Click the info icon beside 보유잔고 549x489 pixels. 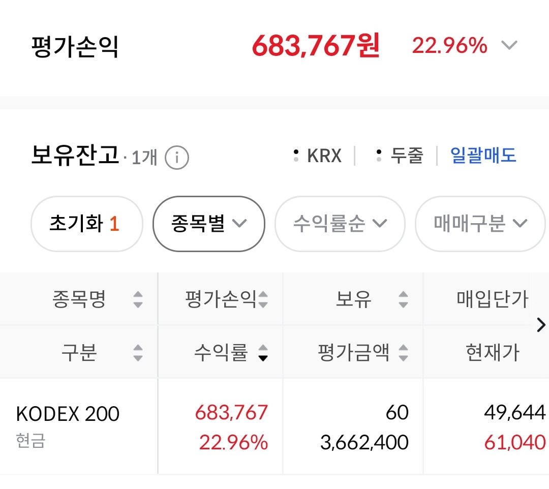(x=177, y=158)
